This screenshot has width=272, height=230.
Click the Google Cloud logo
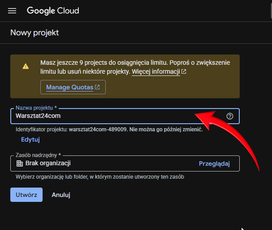tap(52, 11)
